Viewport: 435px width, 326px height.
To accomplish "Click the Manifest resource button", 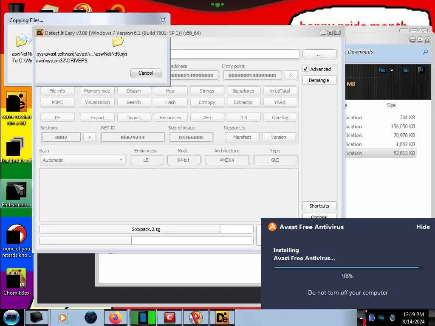I will [x=242, y=137].
